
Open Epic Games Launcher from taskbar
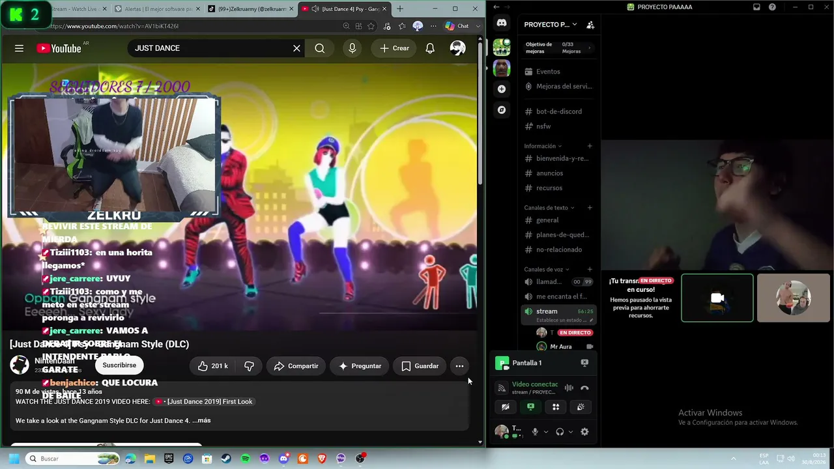tap(169, 459)
